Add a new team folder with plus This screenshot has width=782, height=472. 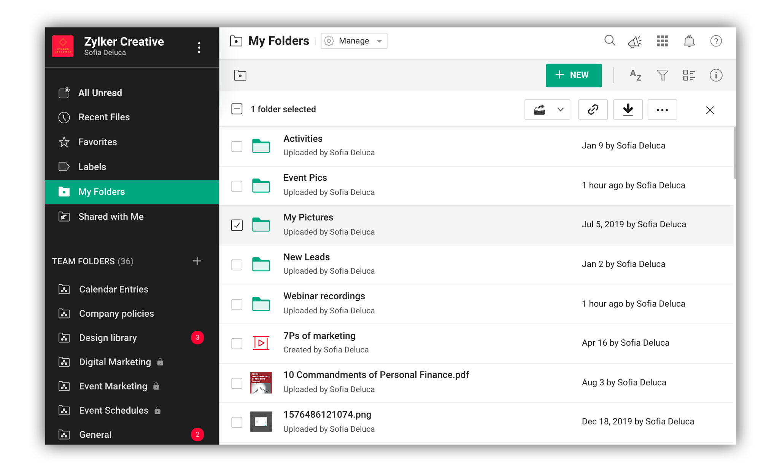(x=197, y=261)
